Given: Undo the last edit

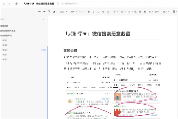Looking at the screenshot, I should (39, 12).
